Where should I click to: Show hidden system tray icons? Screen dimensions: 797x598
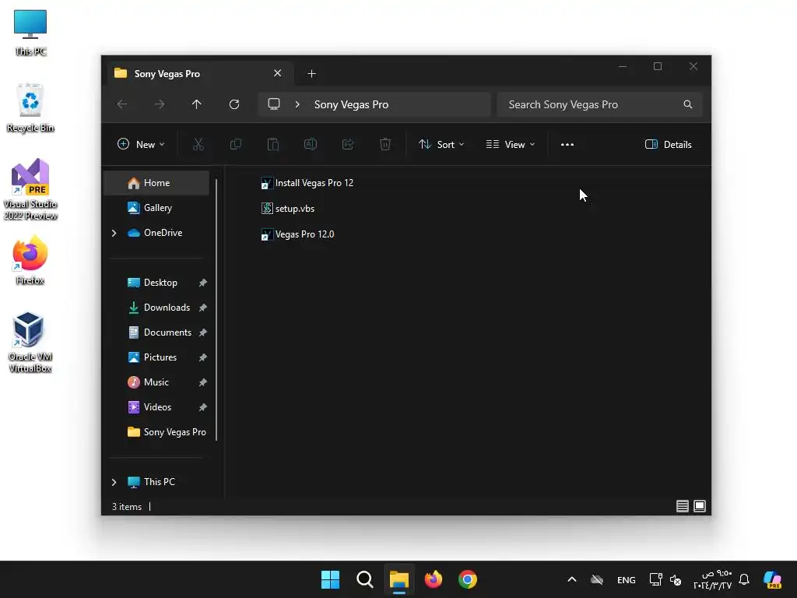point(572,579)
